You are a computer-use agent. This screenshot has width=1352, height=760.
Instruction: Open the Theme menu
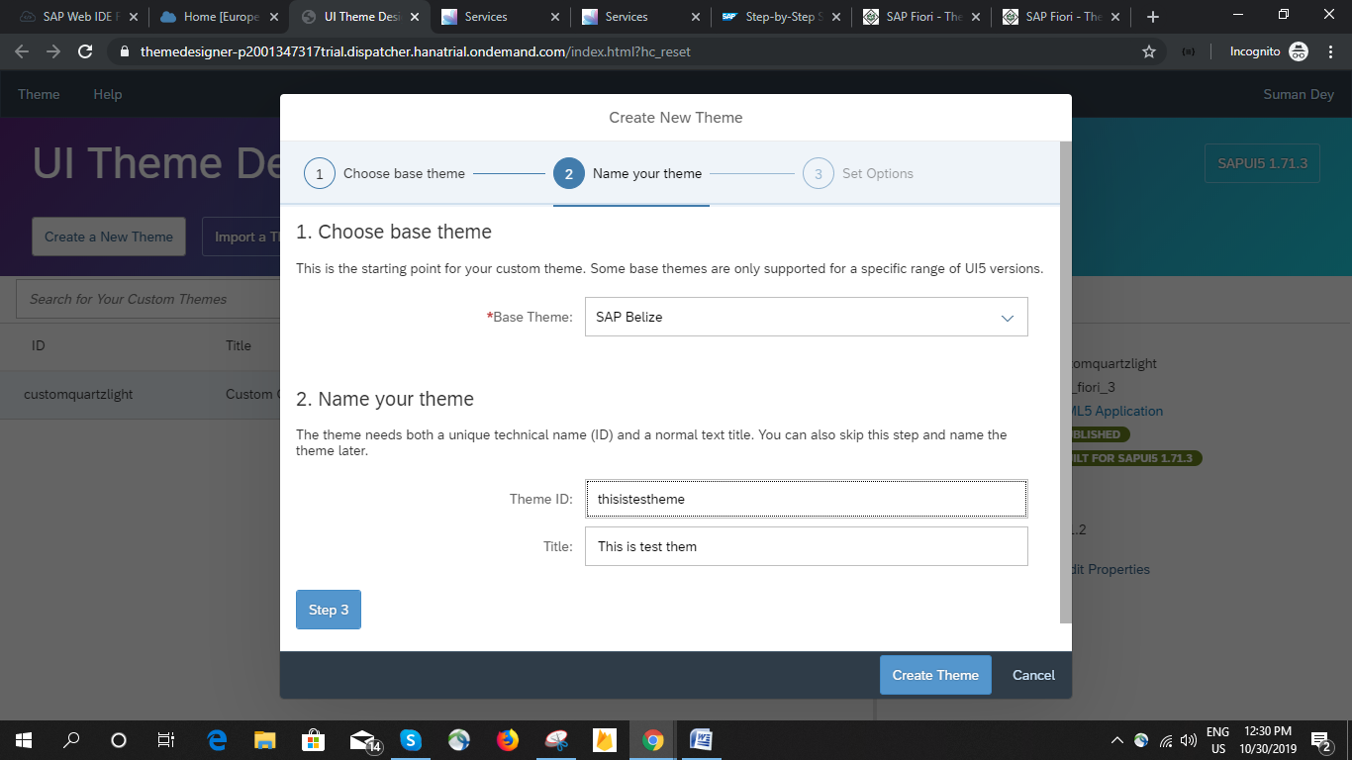click(39, 94)
